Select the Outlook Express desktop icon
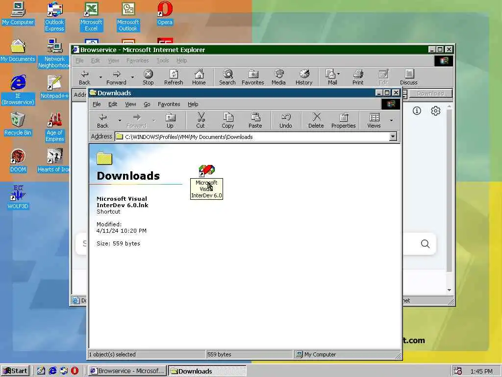The width and height of the screenshot is (502, 377). pos(54,17)
